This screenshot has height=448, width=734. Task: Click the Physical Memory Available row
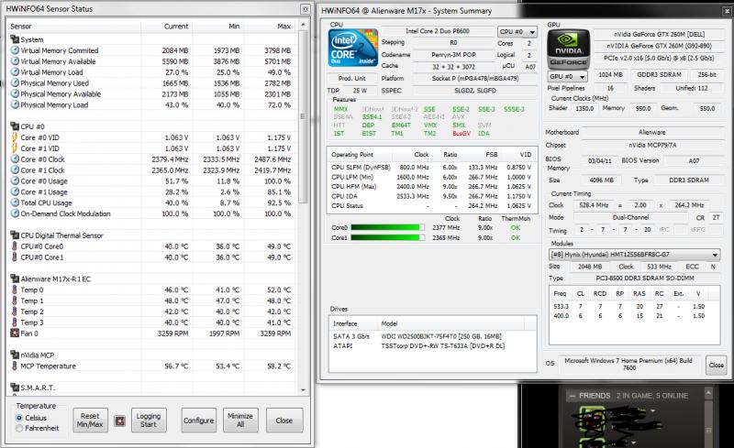(x=152, y=94)
